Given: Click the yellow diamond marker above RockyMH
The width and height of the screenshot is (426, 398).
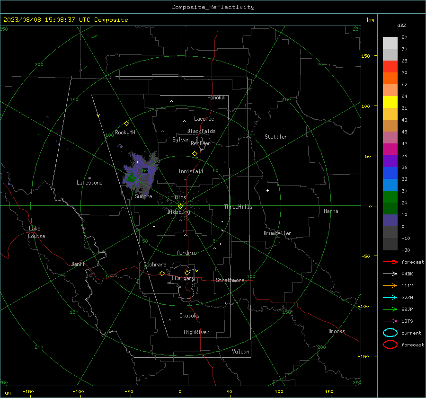Looking at the screenshot, I should (x=126, y=124).
